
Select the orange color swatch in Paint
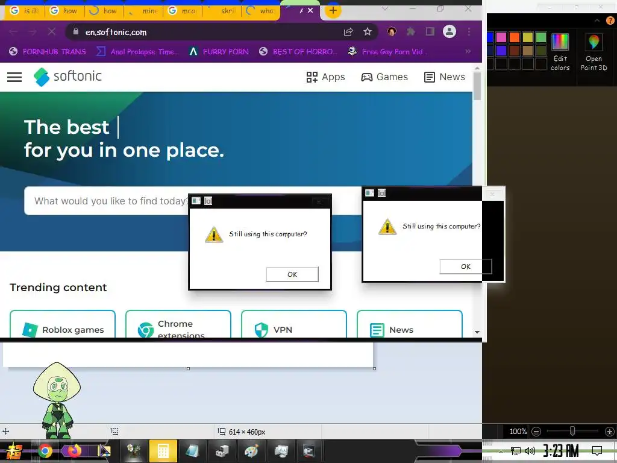515,37
